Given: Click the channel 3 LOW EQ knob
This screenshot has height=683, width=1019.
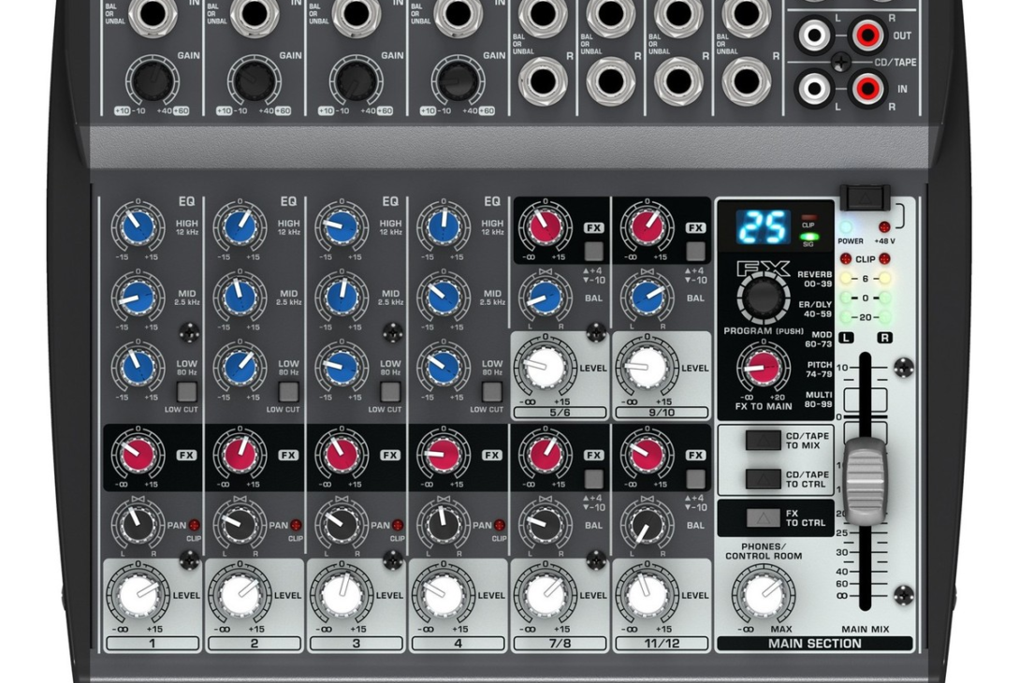Looking at the screenshot, I should point(342,367).
